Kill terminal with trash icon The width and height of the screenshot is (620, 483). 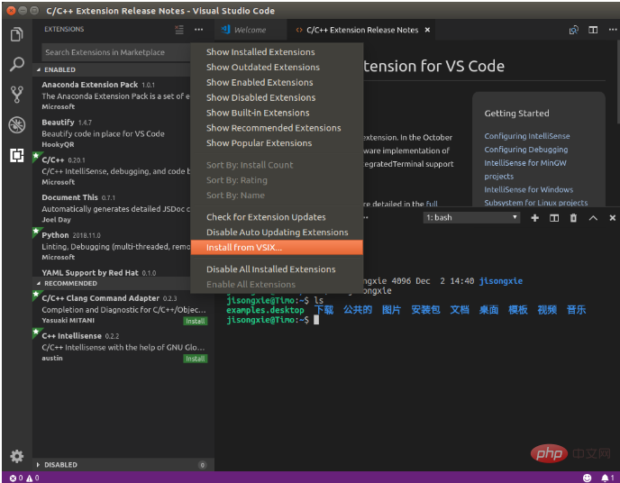[x=573, y=218]
